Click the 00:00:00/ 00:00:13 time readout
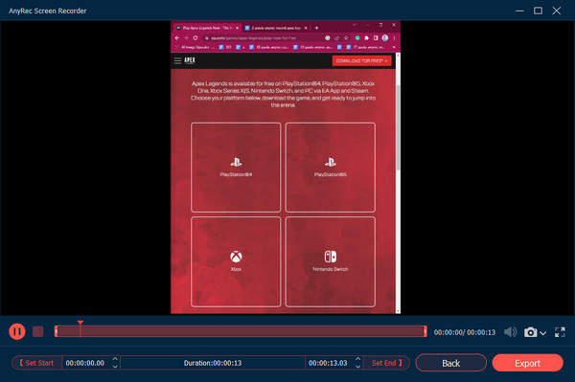The image size is (575, 382). pyautogui.click(x=465, y=332)
